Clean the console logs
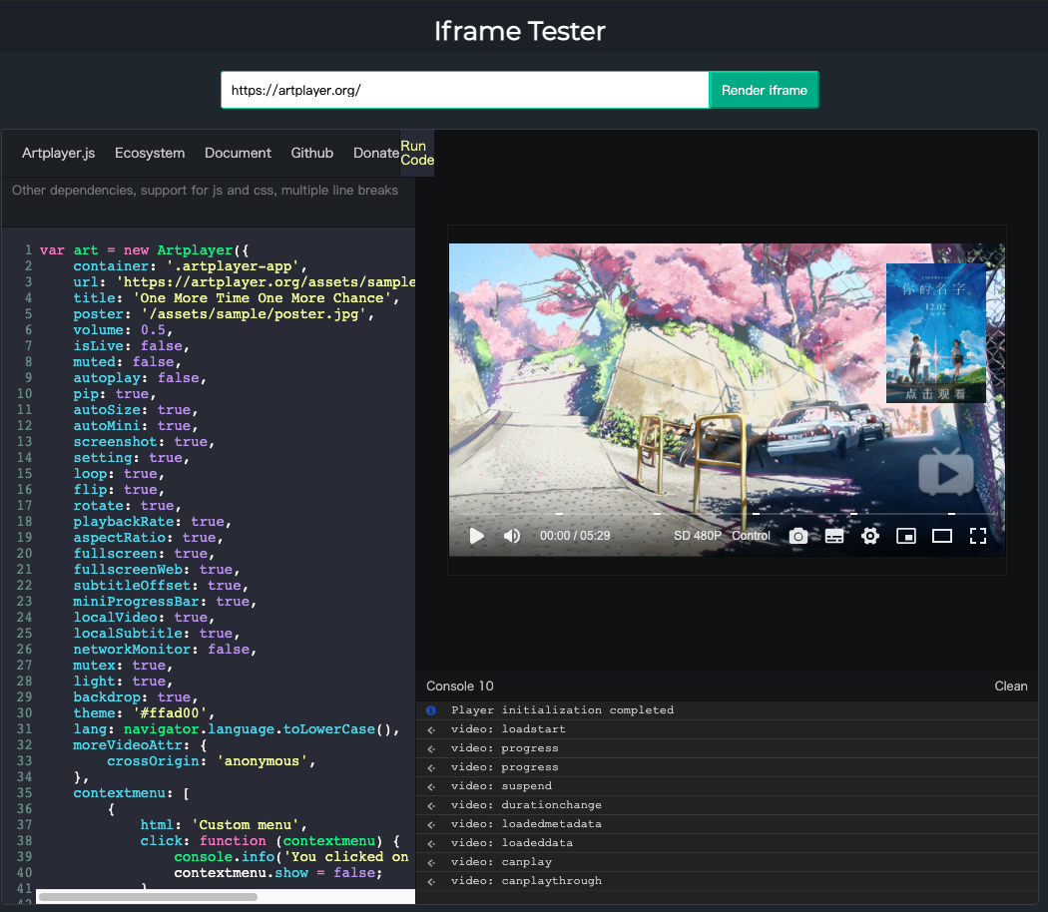Screen dimensions: 1048x912 pyautogui.click(x=1010, y=685)
